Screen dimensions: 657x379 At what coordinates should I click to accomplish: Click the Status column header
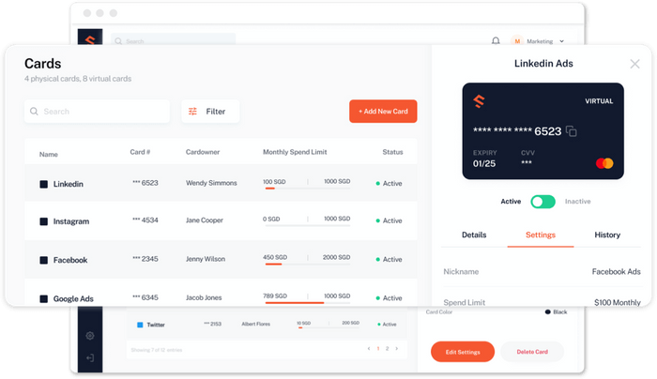point(392,152)
